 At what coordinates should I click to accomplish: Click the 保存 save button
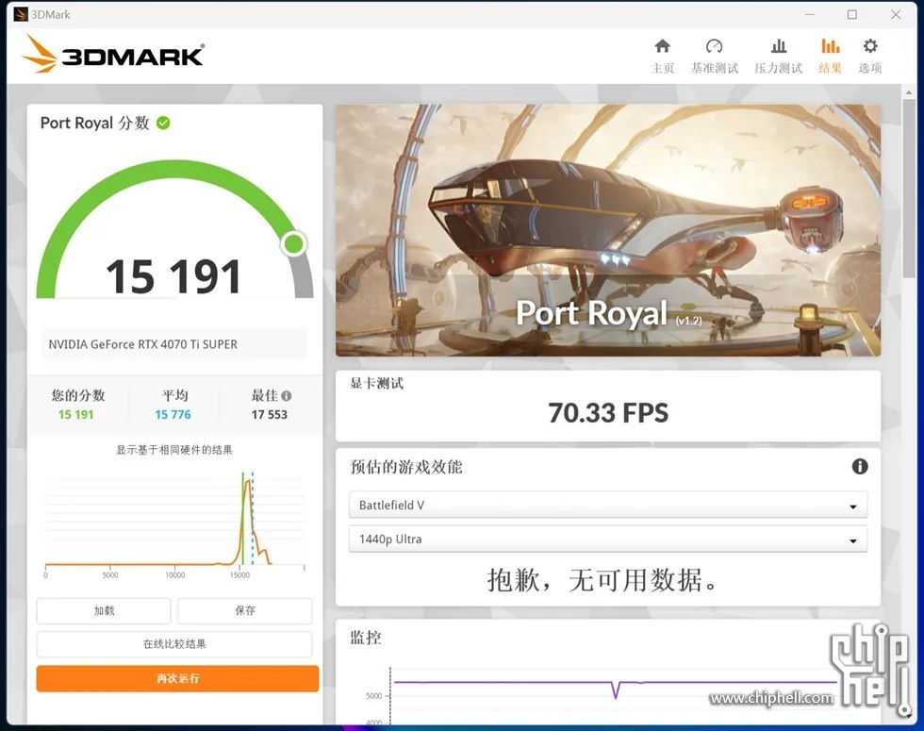tap(245, 611)
